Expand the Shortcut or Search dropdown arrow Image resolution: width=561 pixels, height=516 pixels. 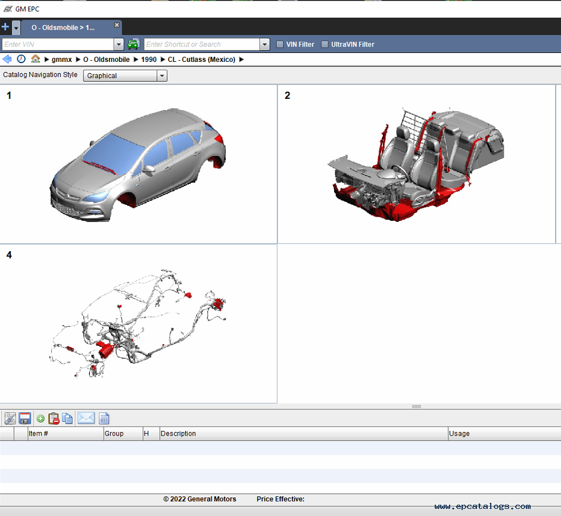click(264, 44)
